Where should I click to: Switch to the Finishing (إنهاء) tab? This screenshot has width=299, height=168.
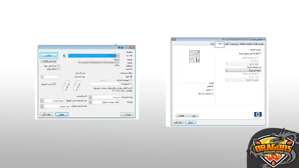[x=220, y=44]
